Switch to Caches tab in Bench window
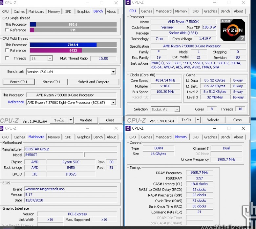 [x=19, y=11]
